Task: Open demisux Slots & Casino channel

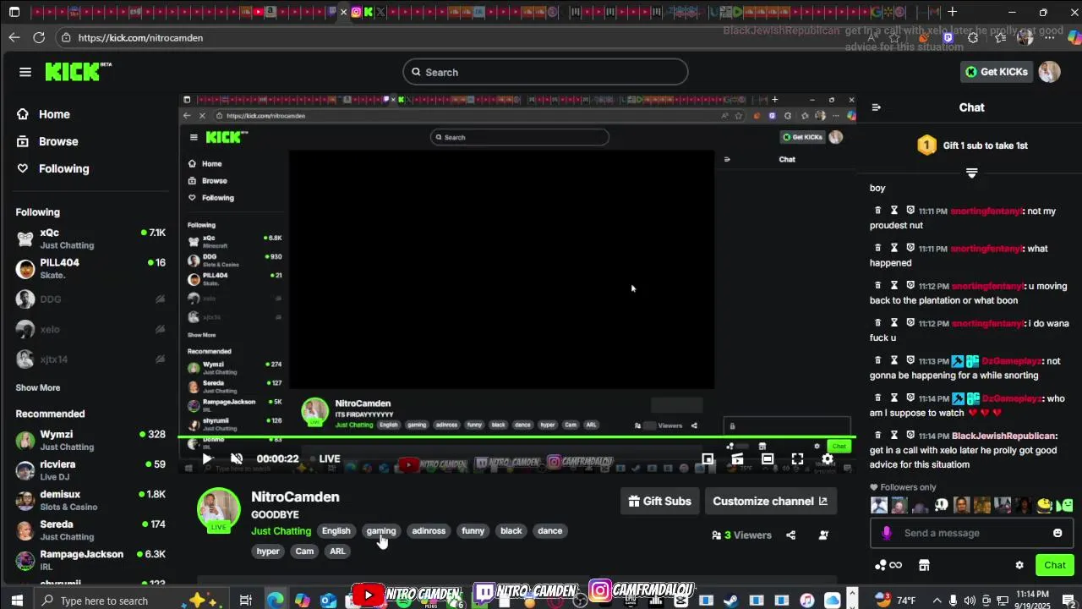Action: coord(90,501)
